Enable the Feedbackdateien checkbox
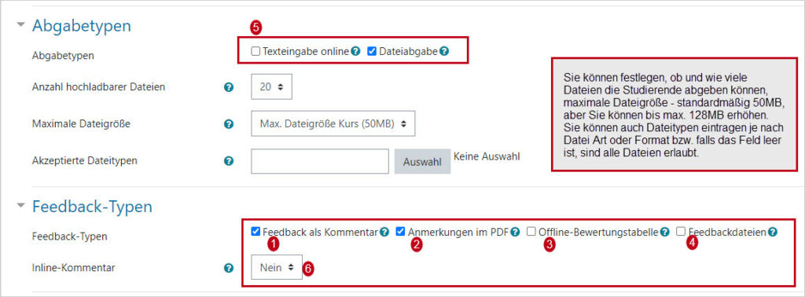Viewport: 805px width, 297px height. [x=681, y=231]
